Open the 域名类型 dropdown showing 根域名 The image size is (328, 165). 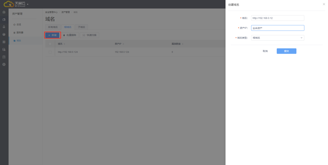[278, 38]
